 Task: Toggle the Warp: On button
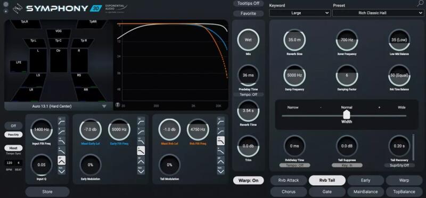(248, 180)
